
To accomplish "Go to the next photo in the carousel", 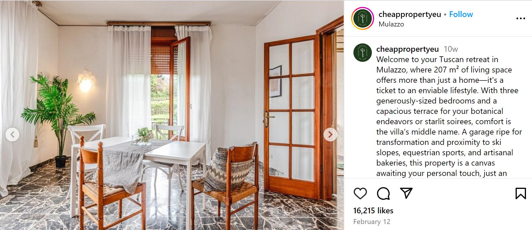I will (x=330, y=134).
